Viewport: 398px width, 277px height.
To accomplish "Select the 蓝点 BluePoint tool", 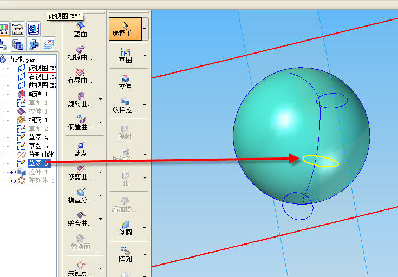I will (x=81, y=149).
